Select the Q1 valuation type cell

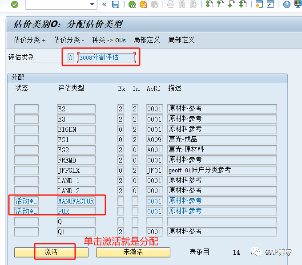pos(76,232)
